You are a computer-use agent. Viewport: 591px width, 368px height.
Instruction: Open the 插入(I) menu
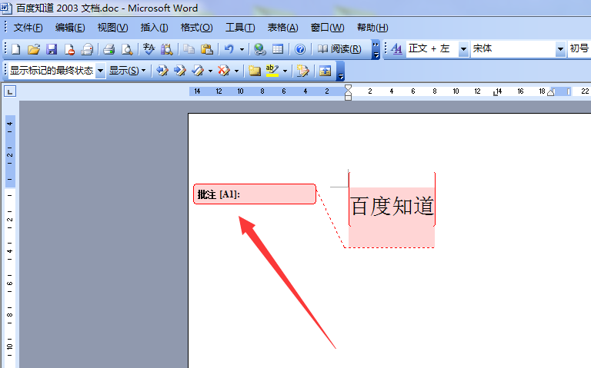[154, 28]
